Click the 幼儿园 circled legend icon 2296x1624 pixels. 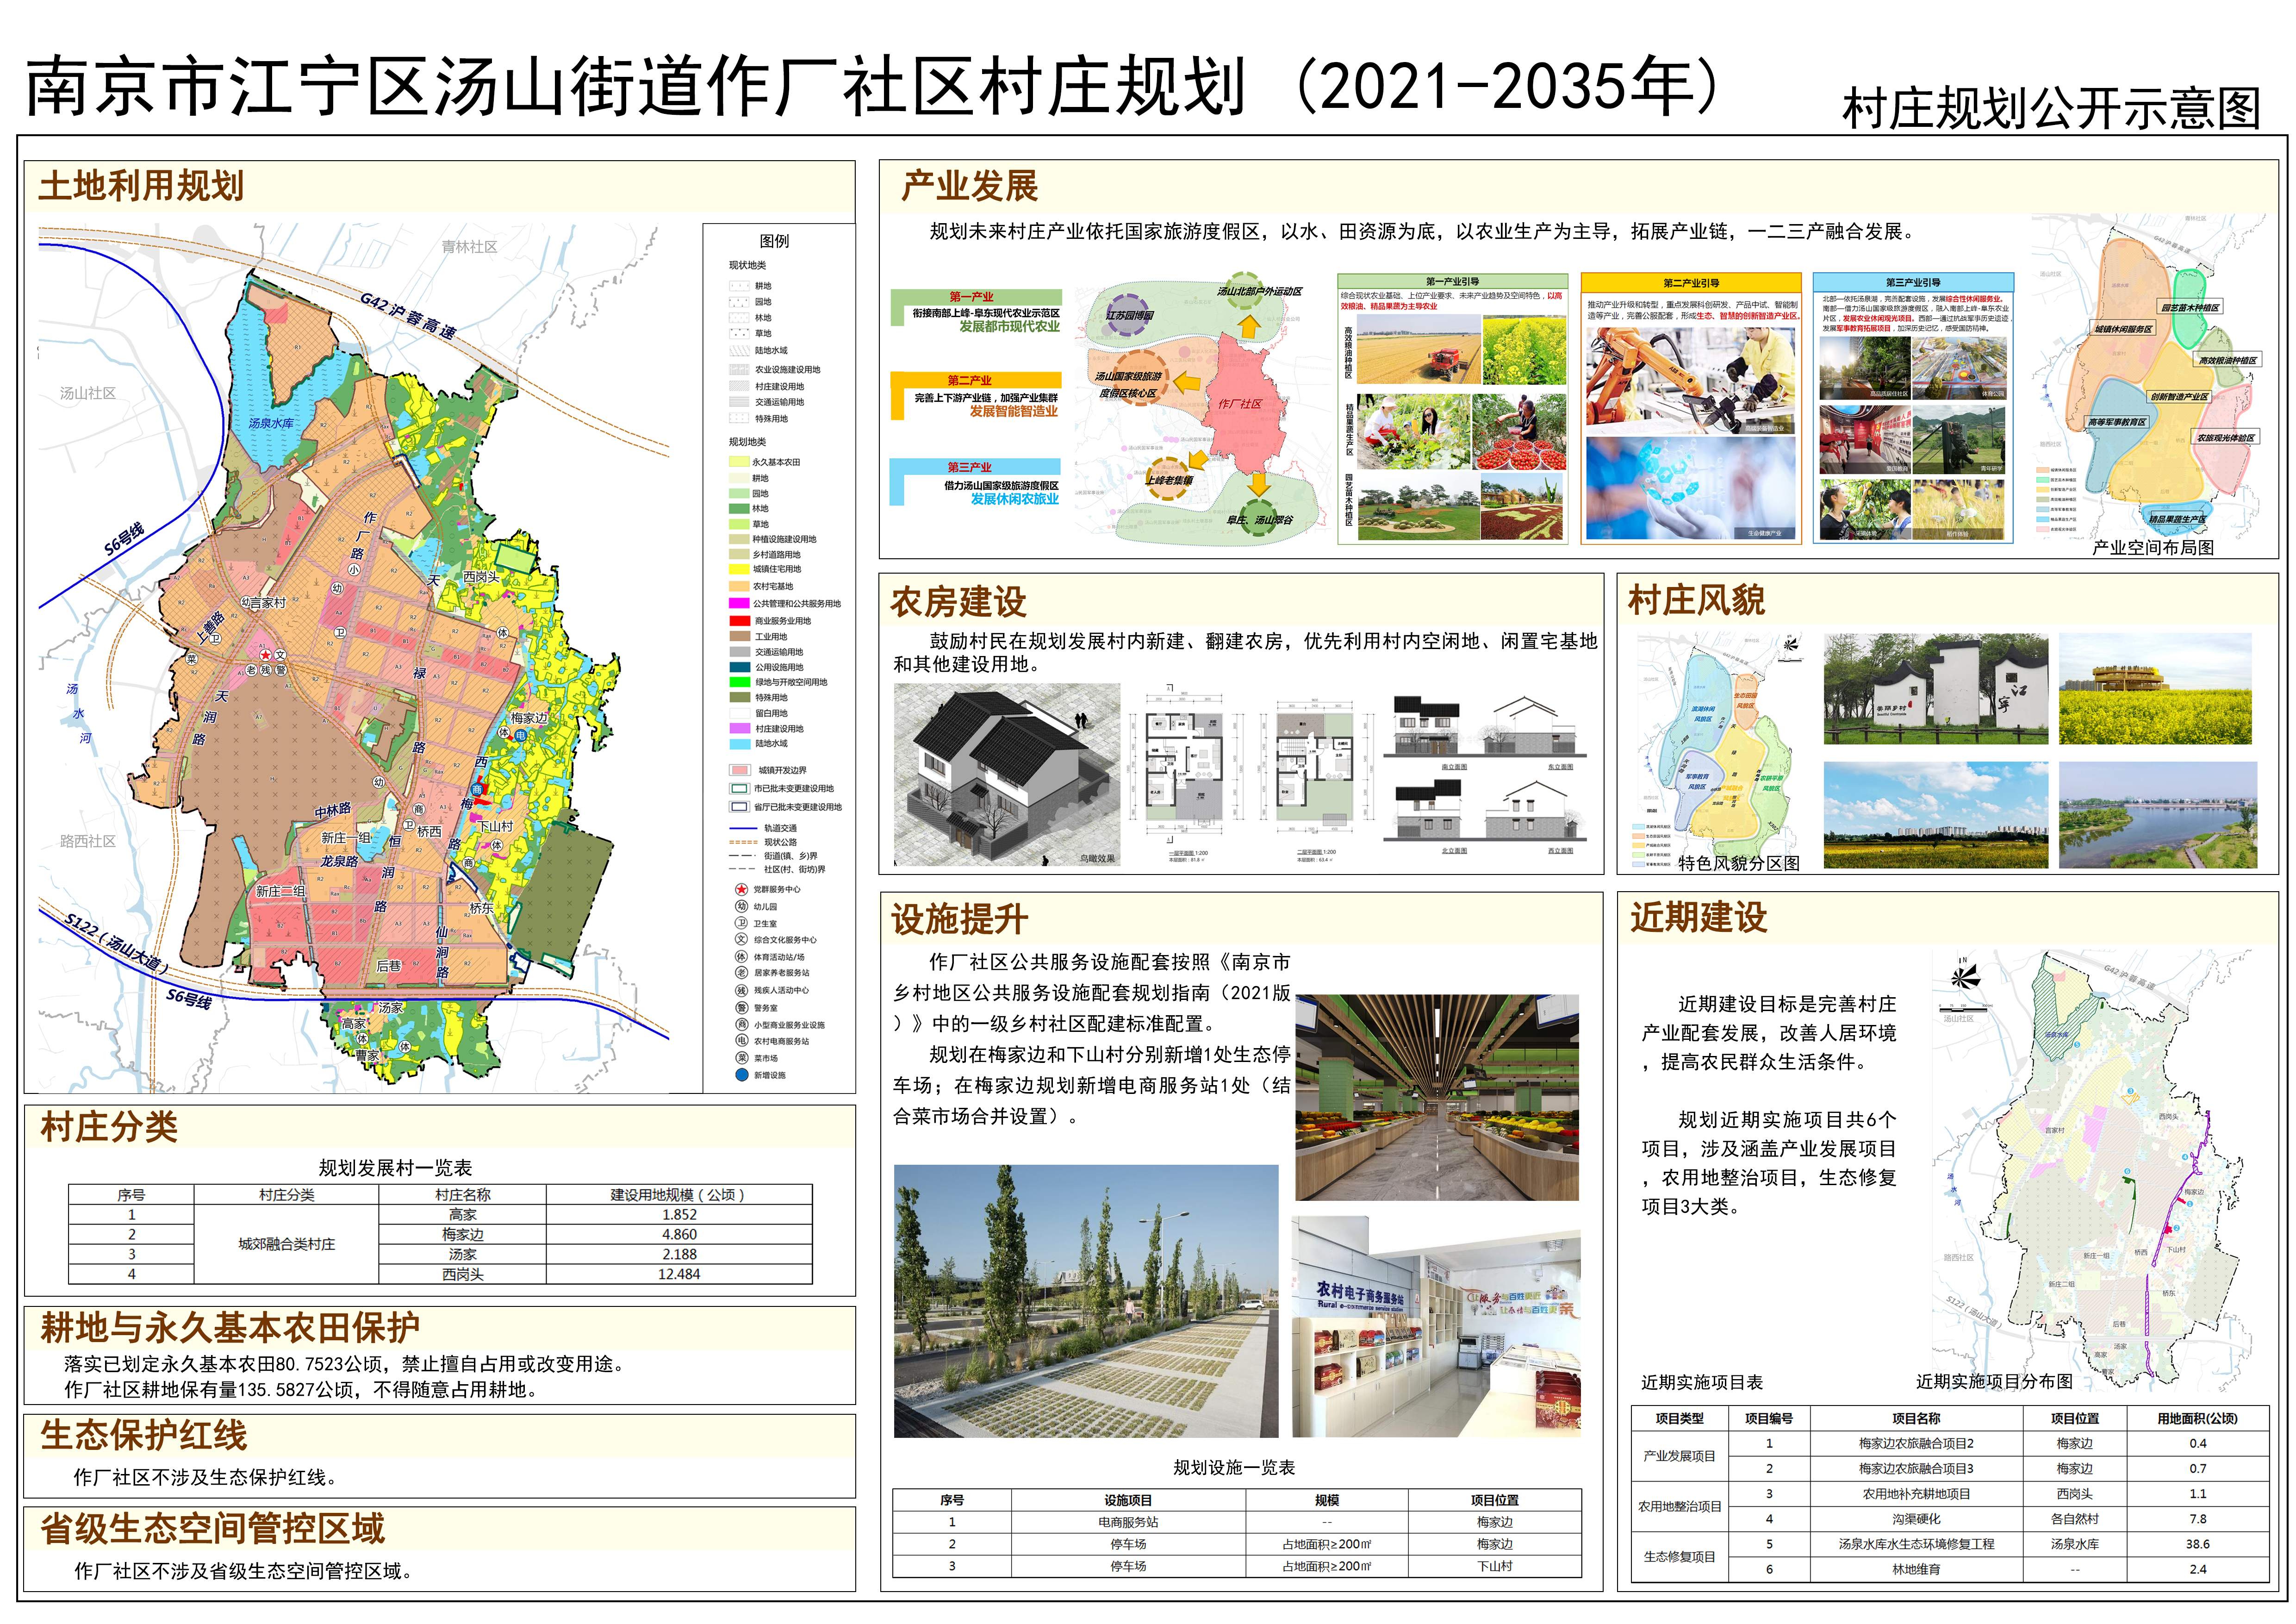tap(741, 906)
